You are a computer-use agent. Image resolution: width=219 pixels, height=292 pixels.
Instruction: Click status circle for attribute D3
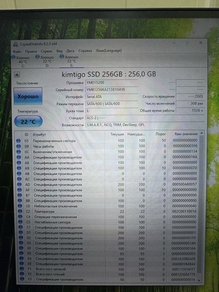tap(21, 243)
